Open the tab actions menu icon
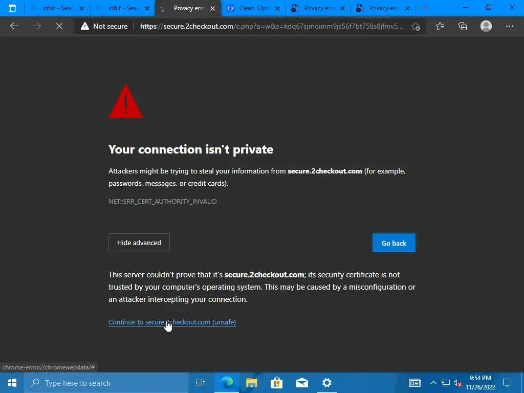 [12, 8]
